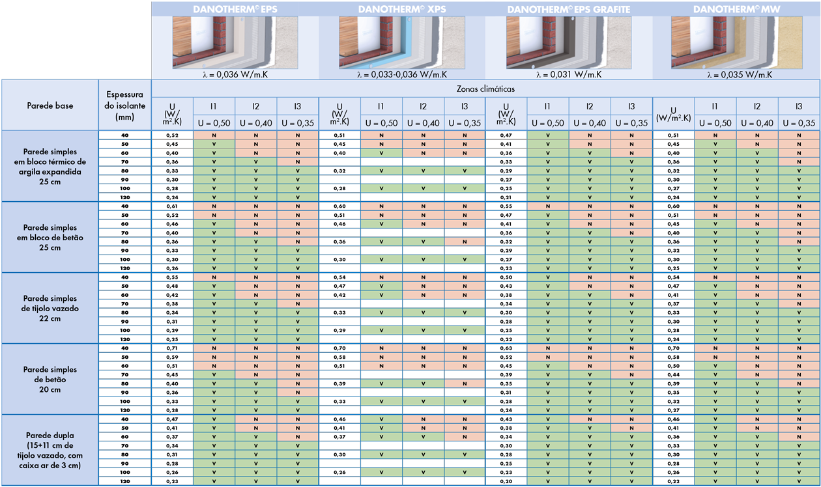Click the U (W/m².K) header under DANOTHERM MW
Screen dimensions: 821x487
pos(674,114)
